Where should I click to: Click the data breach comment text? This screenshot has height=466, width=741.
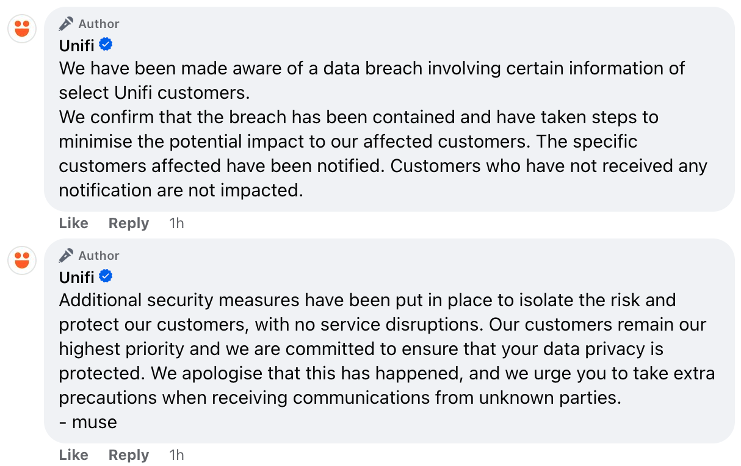(x=366, y=117)
